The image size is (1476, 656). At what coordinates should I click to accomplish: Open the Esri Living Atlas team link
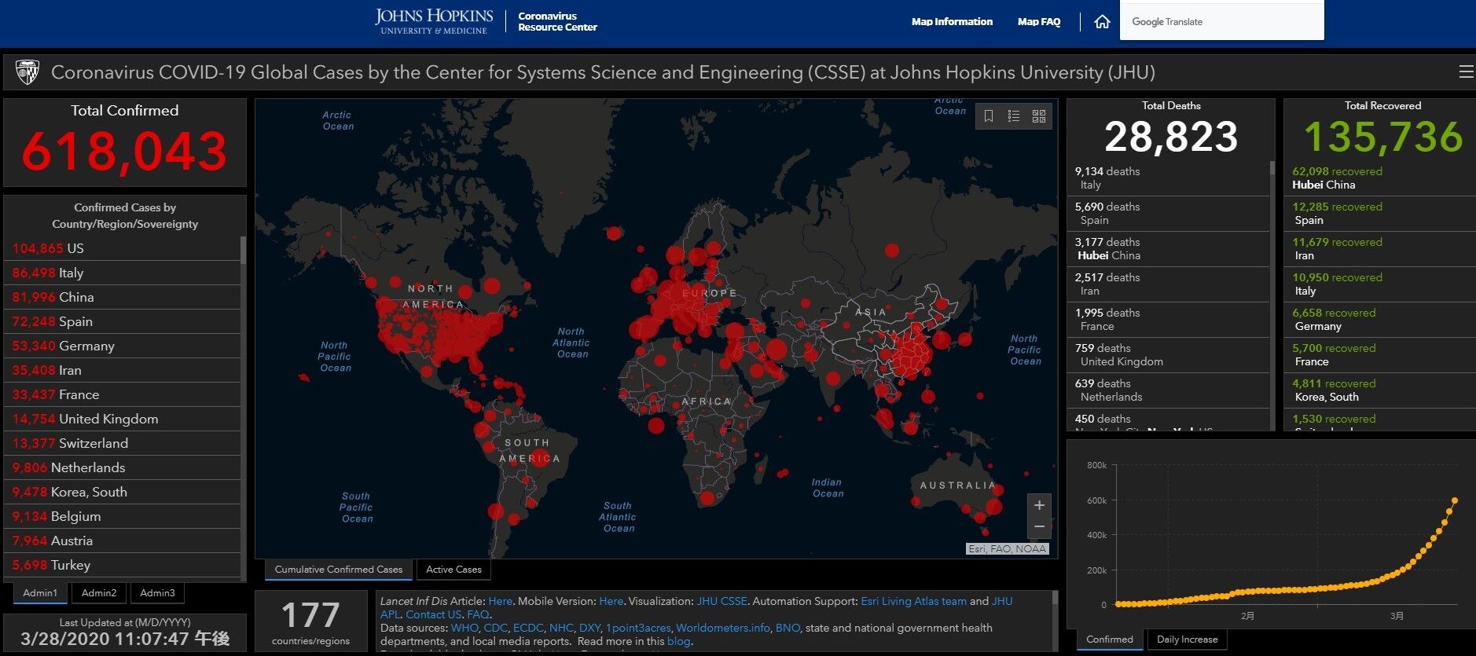point(913,601)
